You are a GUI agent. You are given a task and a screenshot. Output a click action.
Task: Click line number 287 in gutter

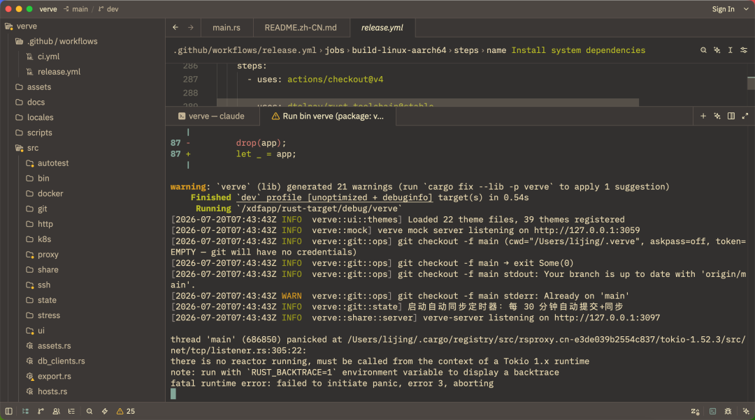click(190, 80)
